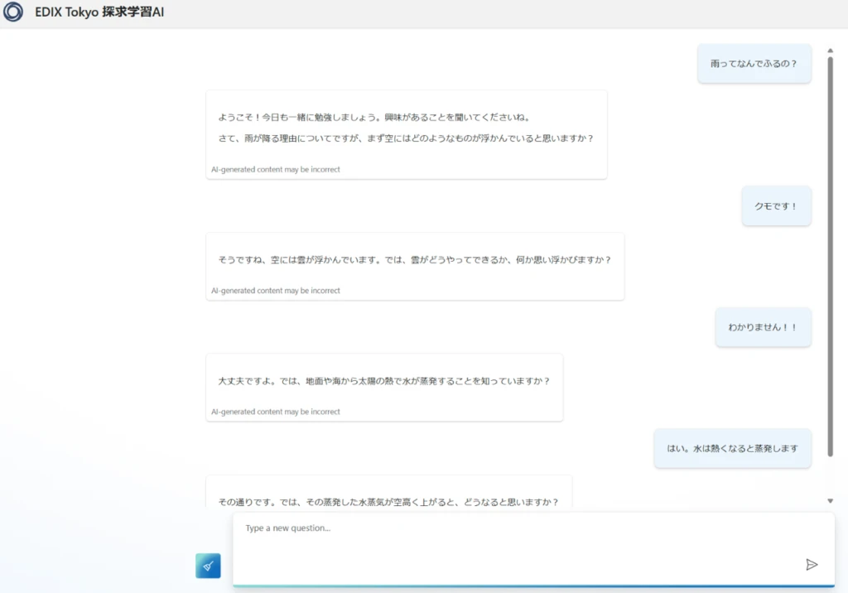
Task: Select the わかりません!! message bubble
Action: click(763, 327)
